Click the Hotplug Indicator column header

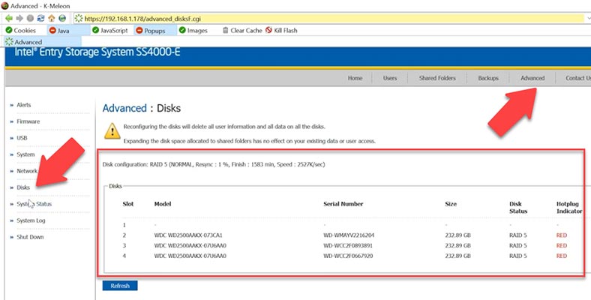click(569, 208)
